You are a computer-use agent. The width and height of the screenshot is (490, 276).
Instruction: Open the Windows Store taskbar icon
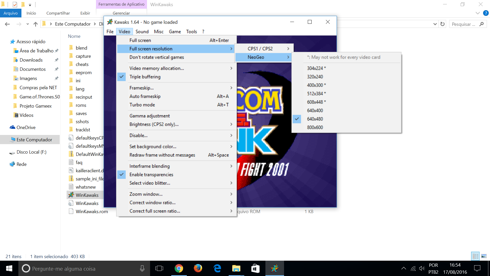pos(255,268)
